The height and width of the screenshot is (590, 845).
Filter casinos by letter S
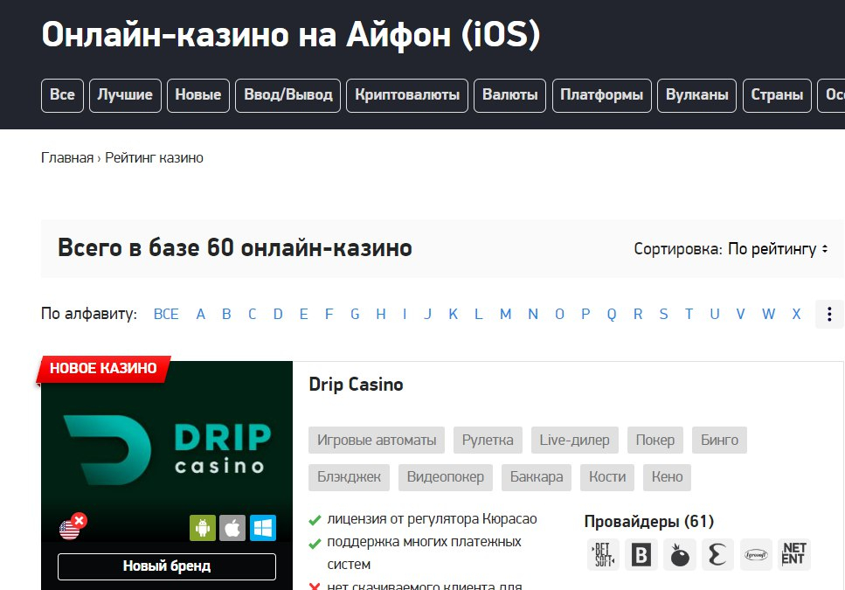663,314
